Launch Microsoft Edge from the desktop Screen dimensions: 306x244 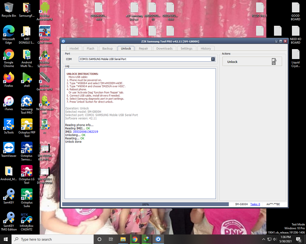9,35
